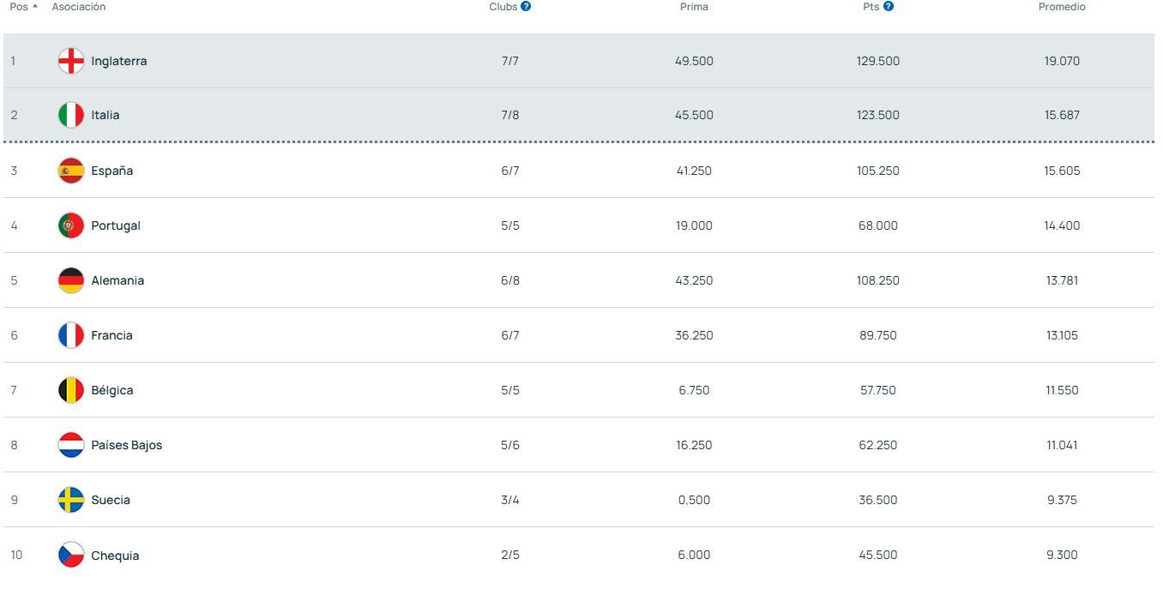Click the Bélgica flag icon
This screenshot has width=1163, height=589.
click(70, 390)
